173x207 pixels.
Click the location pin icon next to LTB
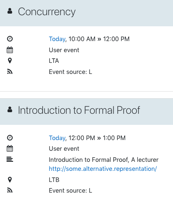click(10, 179)
